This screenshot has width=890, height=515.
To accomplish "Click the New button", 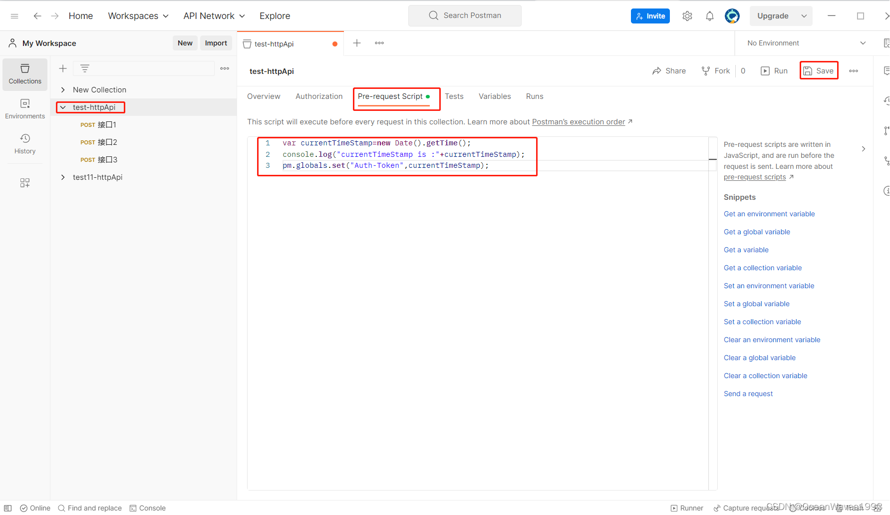I will coord(185,43).
